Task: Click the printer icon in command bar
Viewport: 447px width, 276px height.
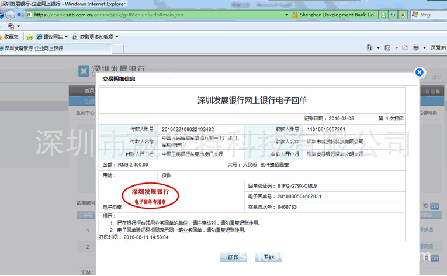Action: tap(415, 47)
